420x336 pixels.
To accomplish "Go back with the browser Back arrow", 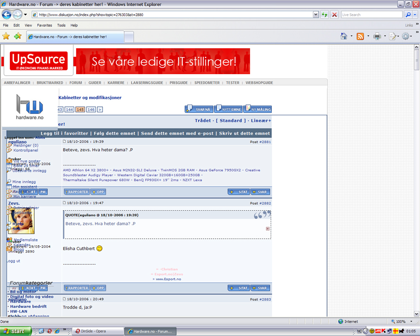I will (x=7, y=15).
